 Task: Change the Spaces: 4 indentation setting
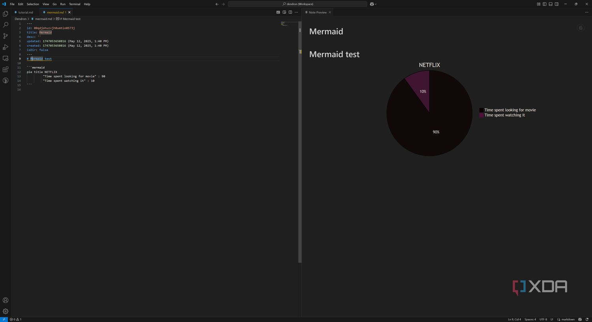(x=530, y=319)
